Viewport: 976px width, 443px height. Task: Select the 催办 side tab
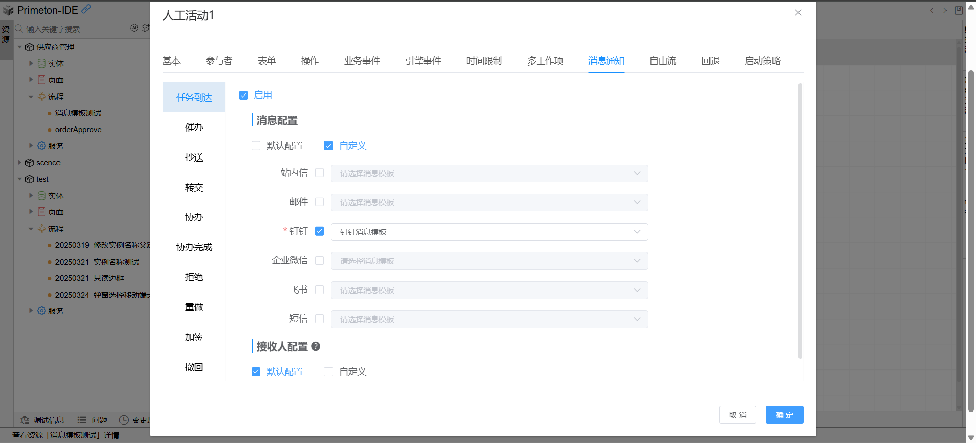click(x=194, y=128)
